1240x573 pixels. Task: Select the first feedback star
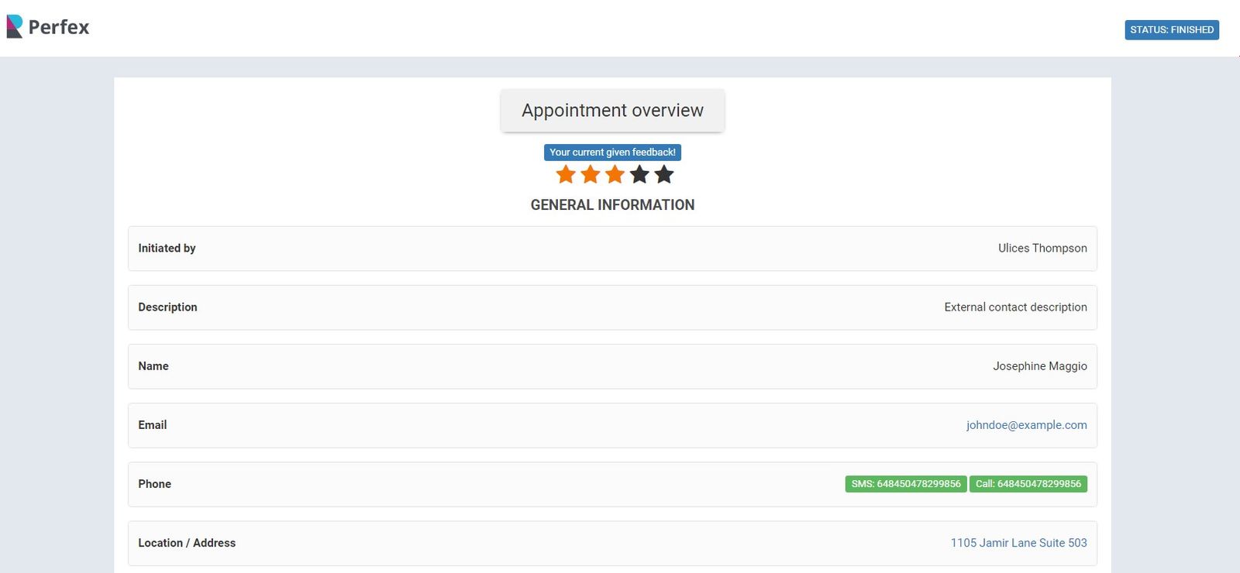566,174
